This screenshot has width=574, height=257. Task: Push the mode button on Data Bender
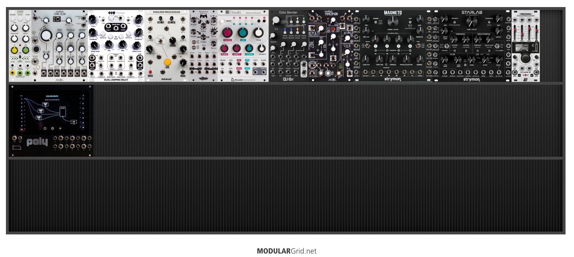[304, 21]
